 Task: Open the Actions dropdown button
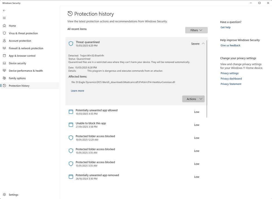(x=193, y=99)
